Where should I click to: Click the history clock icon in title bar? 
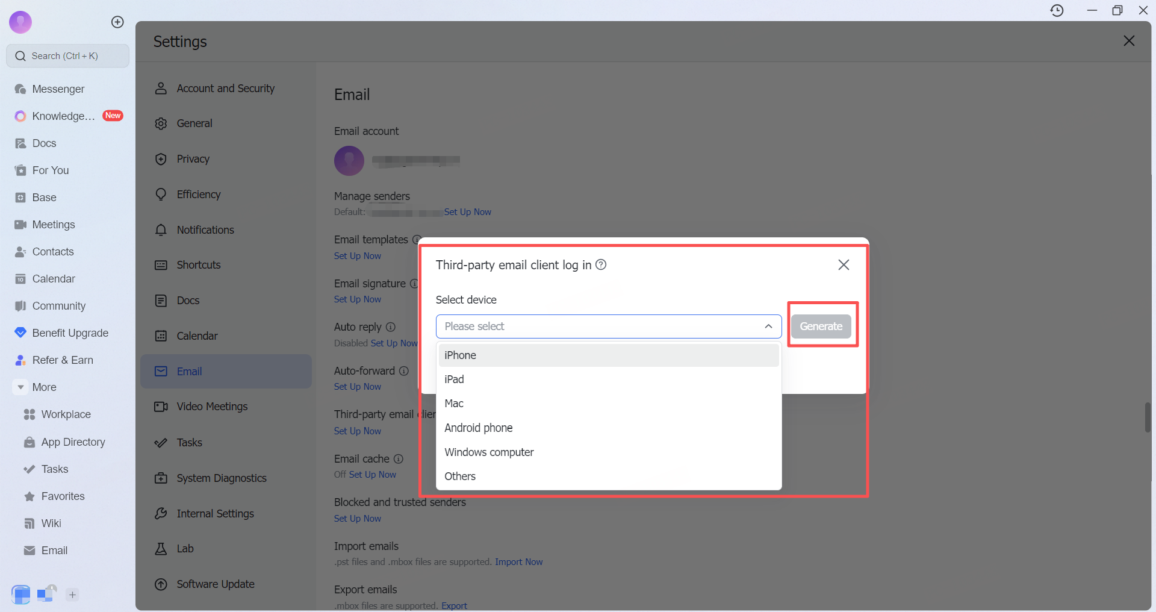coord(1057,10)
